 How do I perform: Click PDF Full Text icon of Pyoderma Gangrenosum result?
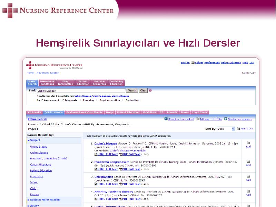pyautogui.click(x=120, y=169)
